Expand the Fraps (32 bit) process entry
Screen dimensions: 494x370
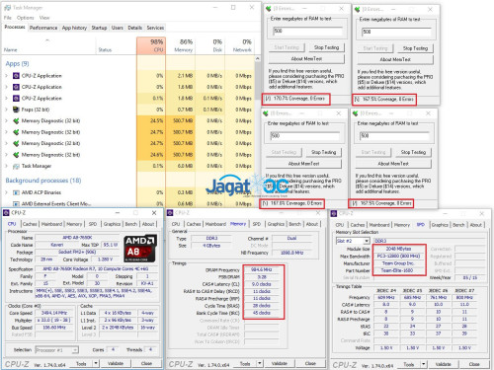tap(6, 110)
